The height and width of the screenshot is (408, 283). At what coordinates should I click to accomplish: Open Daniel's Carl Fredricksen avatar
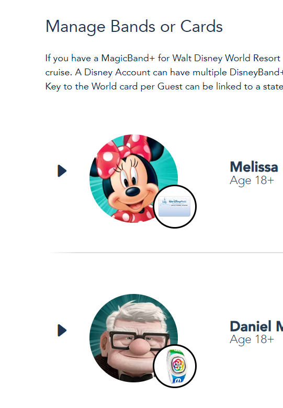[x=134, y=338]
